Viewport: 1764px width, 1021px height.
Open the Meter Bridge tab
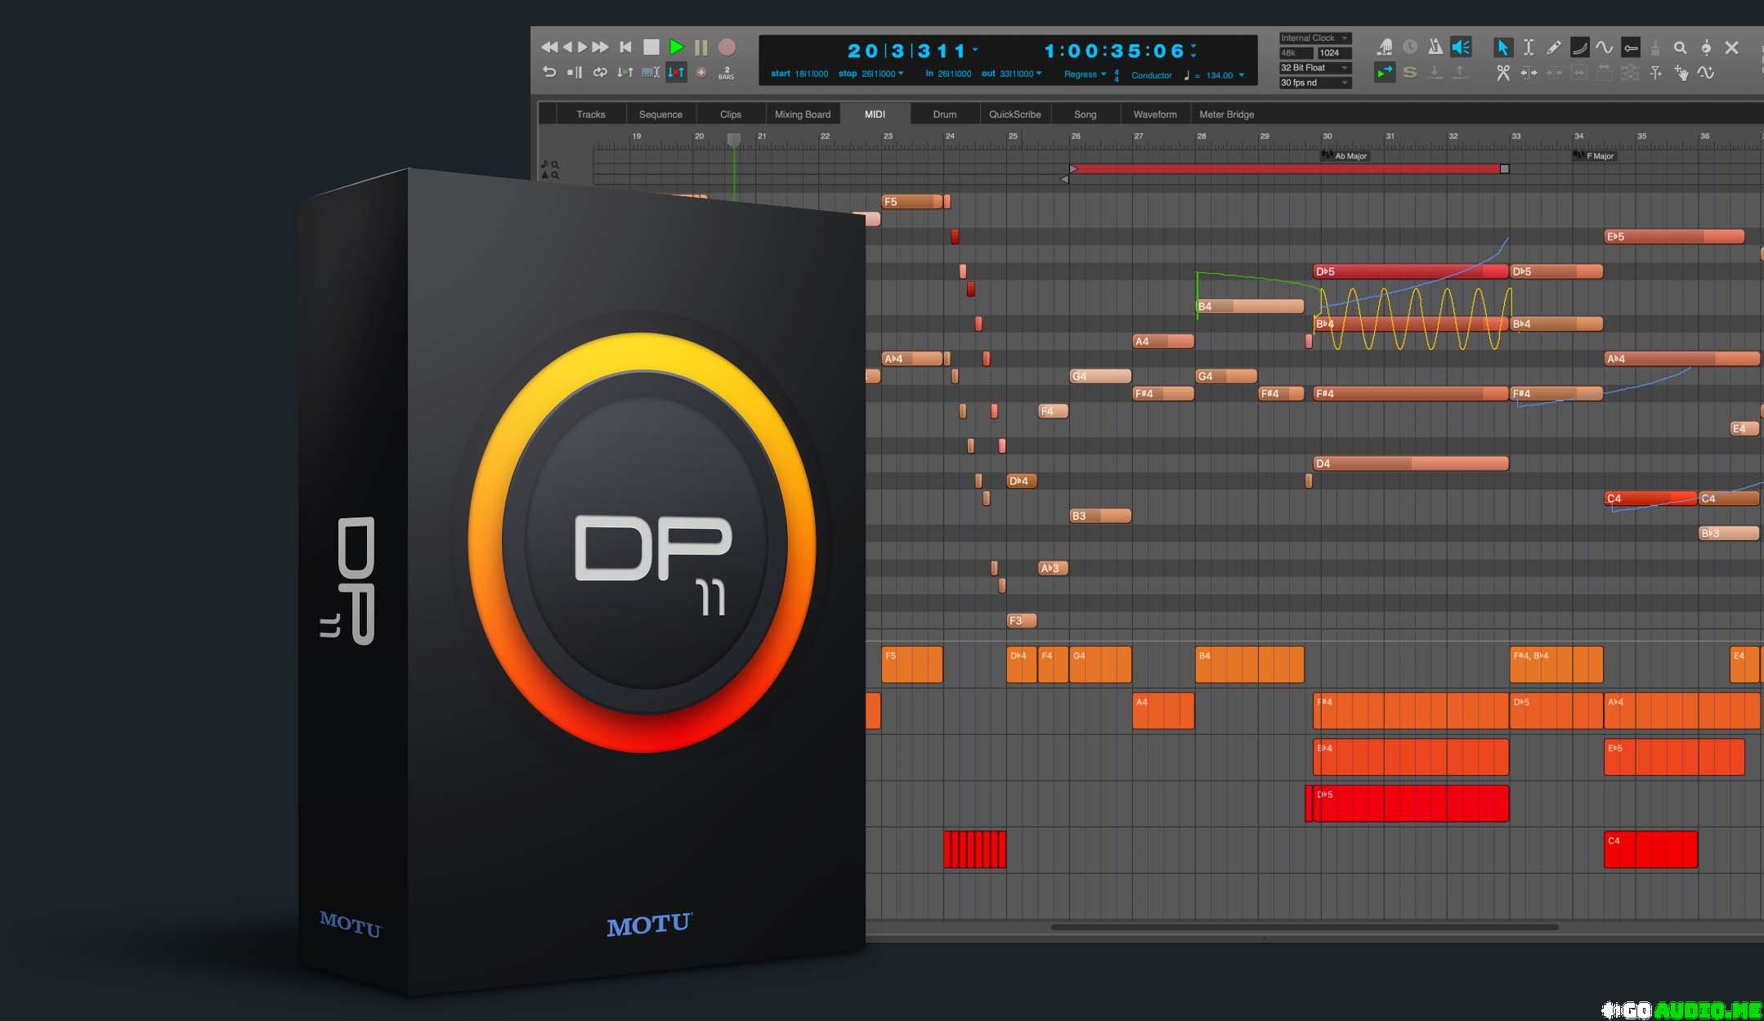(x=1226, y=114)
